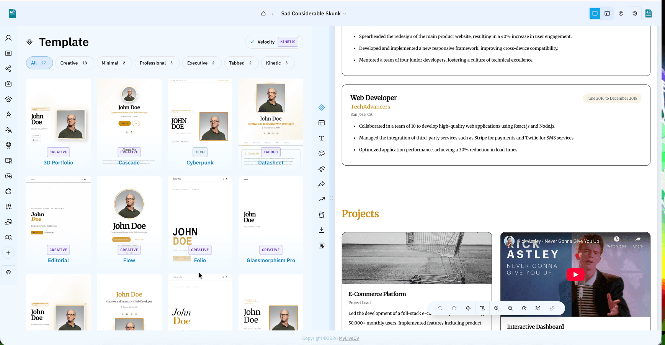Select the Cyberpunk template
This screenshot has width=665, height=345.
click(200, 124)
